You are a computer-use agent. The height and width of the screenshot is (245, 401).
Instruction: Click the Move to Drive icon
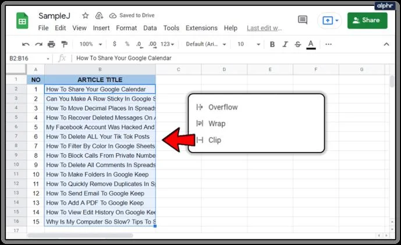(99, 16)
